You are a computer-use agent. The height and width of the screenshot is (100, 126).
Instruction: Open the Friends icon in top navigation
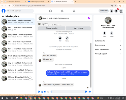tap(62, 11)
